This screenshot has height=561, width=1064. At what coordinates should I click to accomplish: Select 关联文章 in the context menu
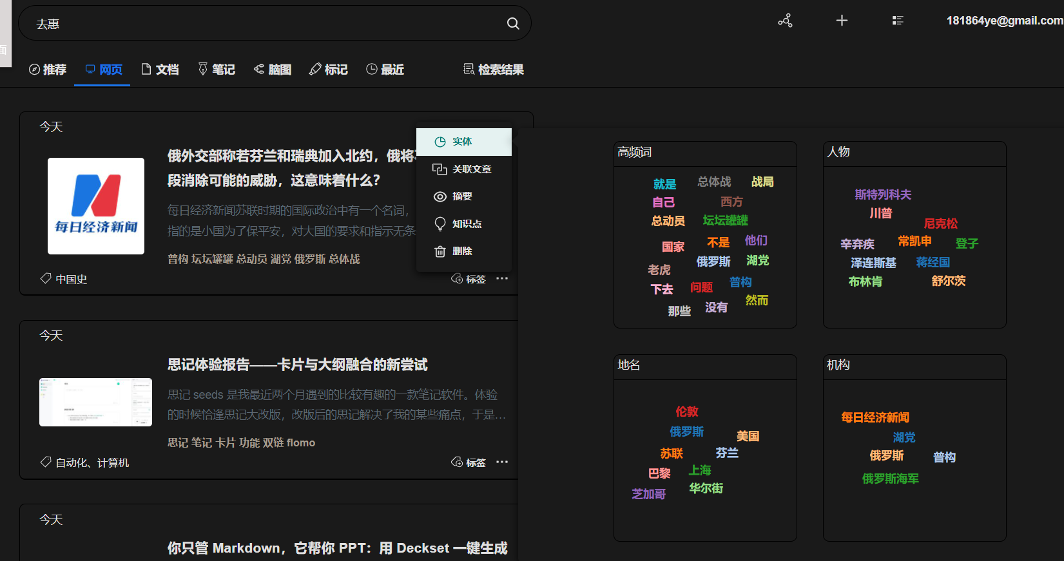[x=464, y=169]
